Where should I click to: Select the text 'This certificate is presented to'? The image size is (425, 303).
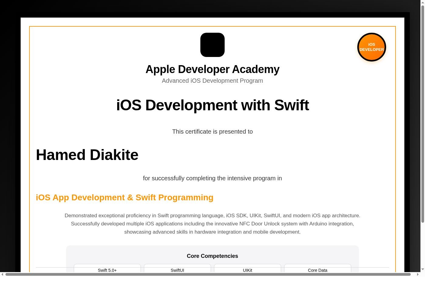pos(212,132)
